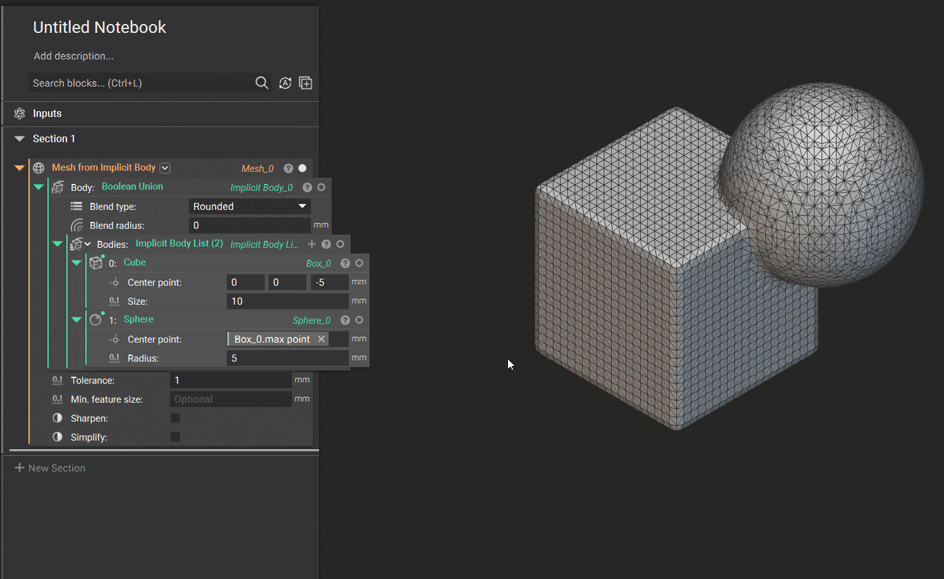Click the Sphere block name
Image resolution: width=944 pixels, height=579 pixels.
click(138, 319)
